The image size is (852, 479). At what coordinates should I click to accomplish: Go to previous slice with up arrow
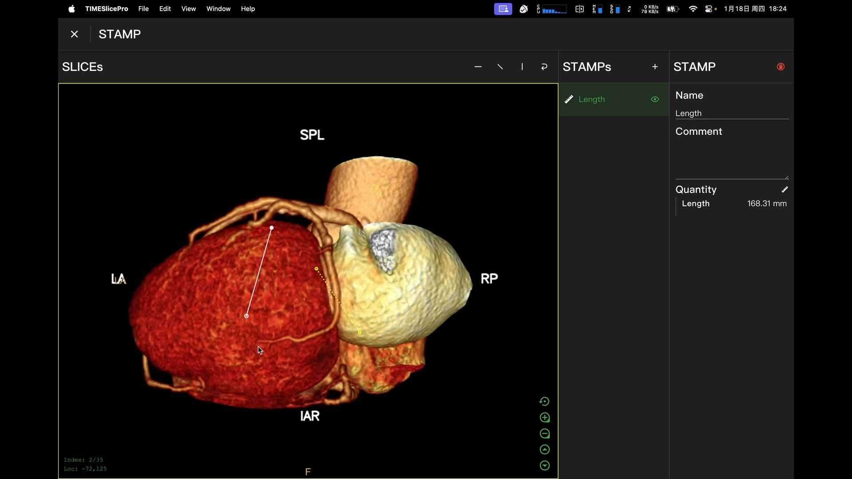[x=544, y=450]
